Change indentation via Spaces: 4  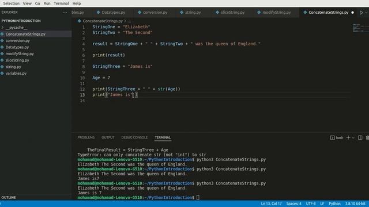pos(293,204)
